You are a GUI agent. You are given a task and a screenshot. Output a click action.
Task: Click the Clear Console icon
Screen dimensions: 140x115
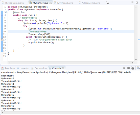click(138, 68)
